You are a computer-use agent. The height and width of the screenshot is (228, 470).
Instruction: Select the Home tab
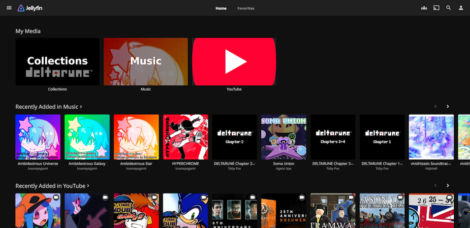point(221,8)
